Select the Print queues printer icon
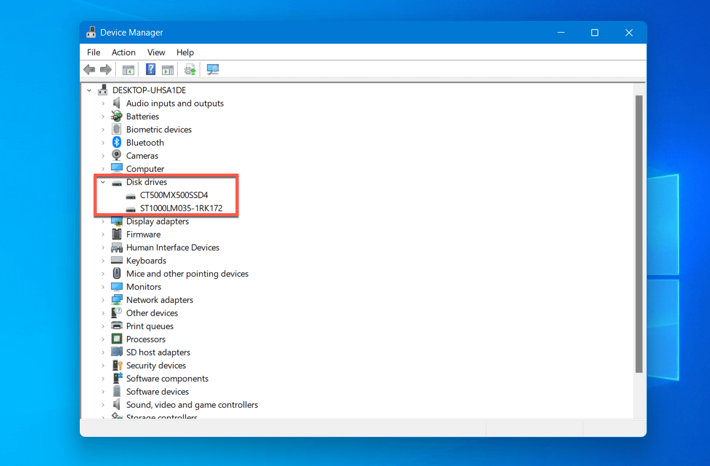Image resolution: width=710 pixels, height=466 pixels. point(117,326)
